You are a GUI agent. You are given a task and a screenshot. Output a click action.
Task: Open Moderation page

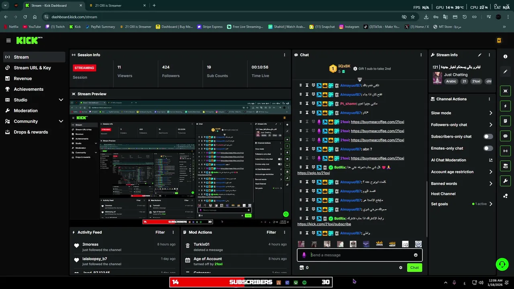click(x=34, y=111)
